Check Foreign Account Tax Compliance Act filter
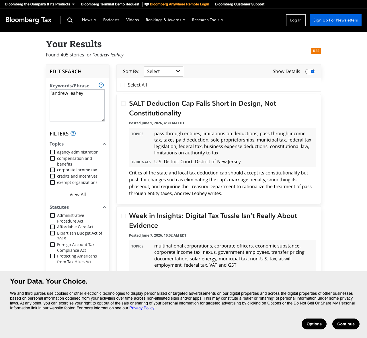The width and height of the screenshot is (367, 338). pos(52,245)
